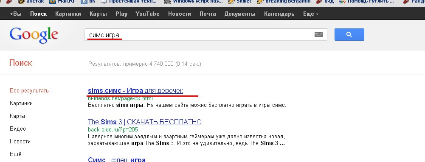Viewport: 425px width, 162px height.
Task: Filter by 'Картинки' in left sidebar
Action: click(x=21, y=103)
